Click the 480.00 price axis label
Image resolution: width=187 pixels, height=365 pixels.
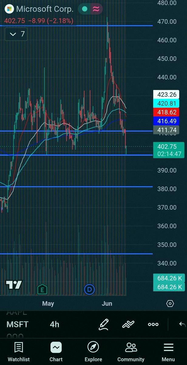point(167,3)
